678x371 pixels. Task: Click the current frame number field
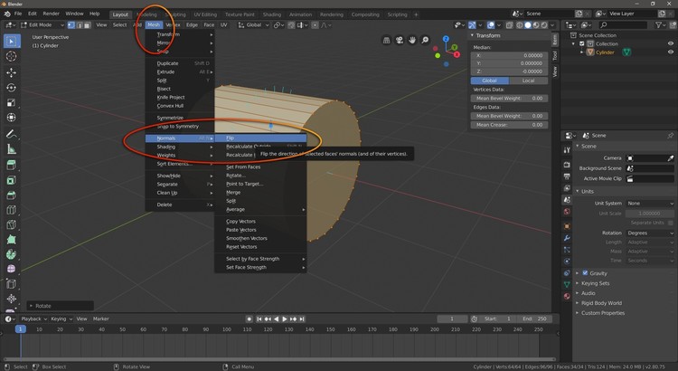tap(452, 319)
